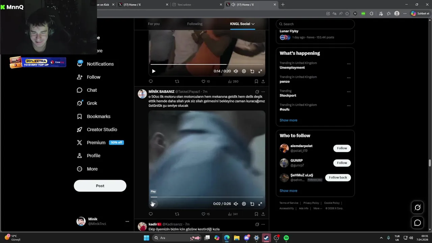Screen dimensions: 432x243
Task: Open options for Unemployment trend
Action: click(349, 64)
